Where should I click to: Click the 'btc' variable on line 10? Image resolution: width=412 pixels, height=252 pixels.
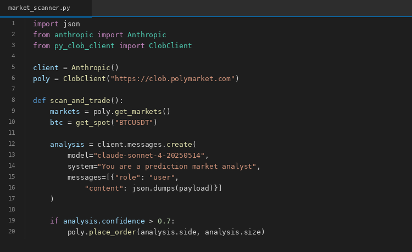(57, 123)
